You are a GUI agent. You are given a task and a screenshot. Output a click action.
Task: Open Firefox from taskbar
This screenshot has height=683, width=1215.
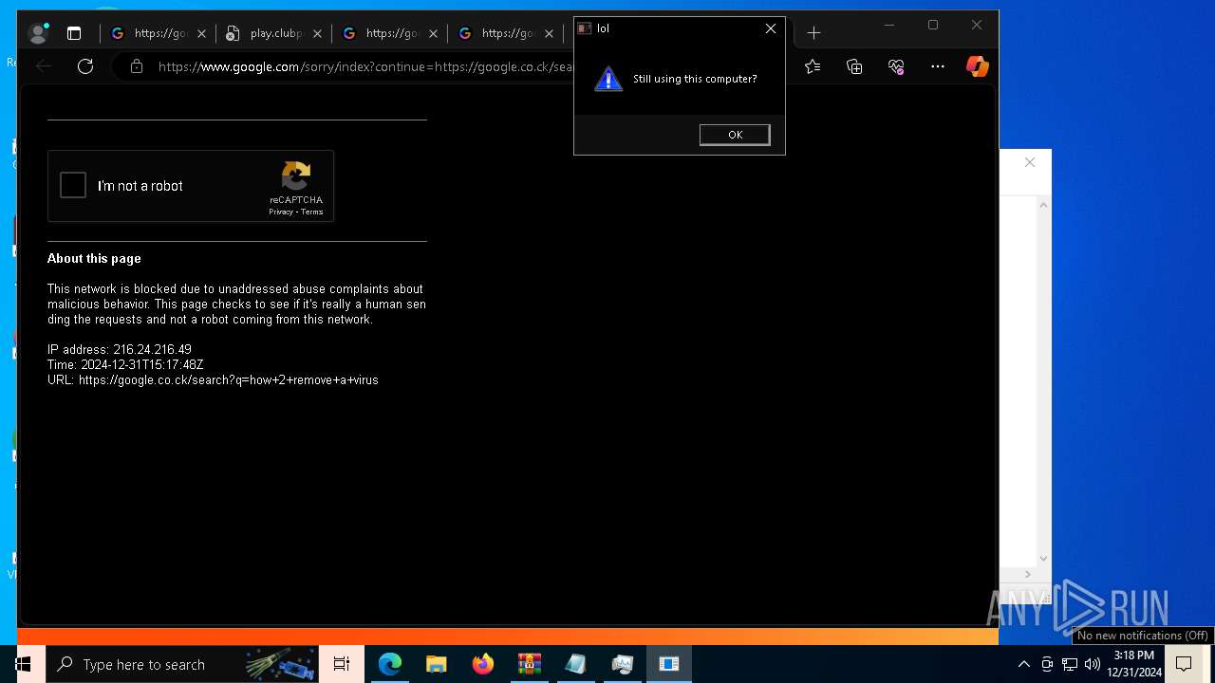(x=483, y=664)
